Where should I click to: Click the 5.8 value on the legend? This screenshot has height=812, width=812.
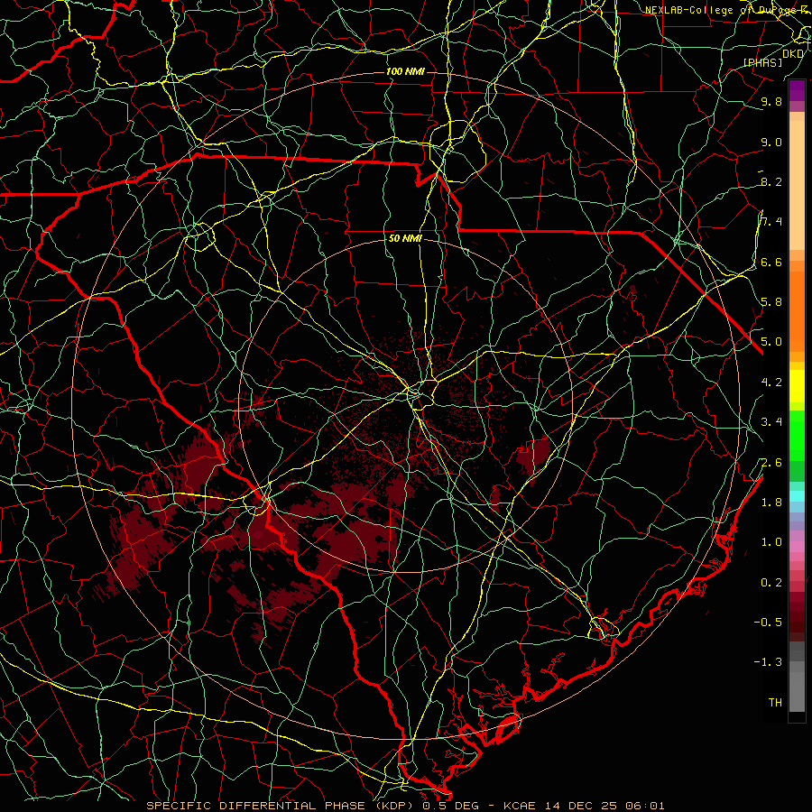(771, 302)
